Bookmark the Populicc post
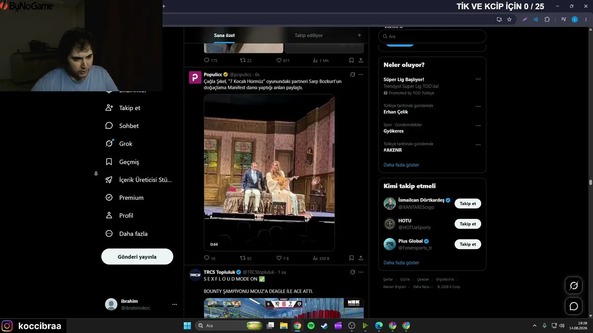Screen dimensions: 593x333 [352, 258]
